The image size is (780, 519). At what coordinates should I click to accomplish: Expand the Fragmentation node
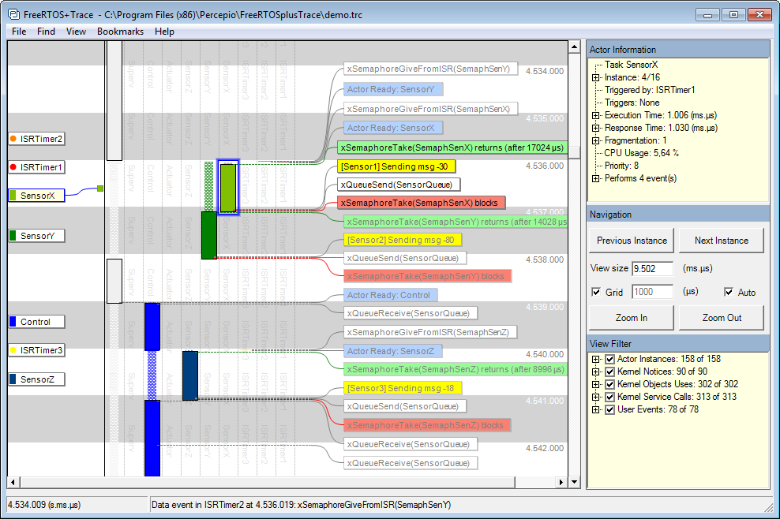[595, 140]
